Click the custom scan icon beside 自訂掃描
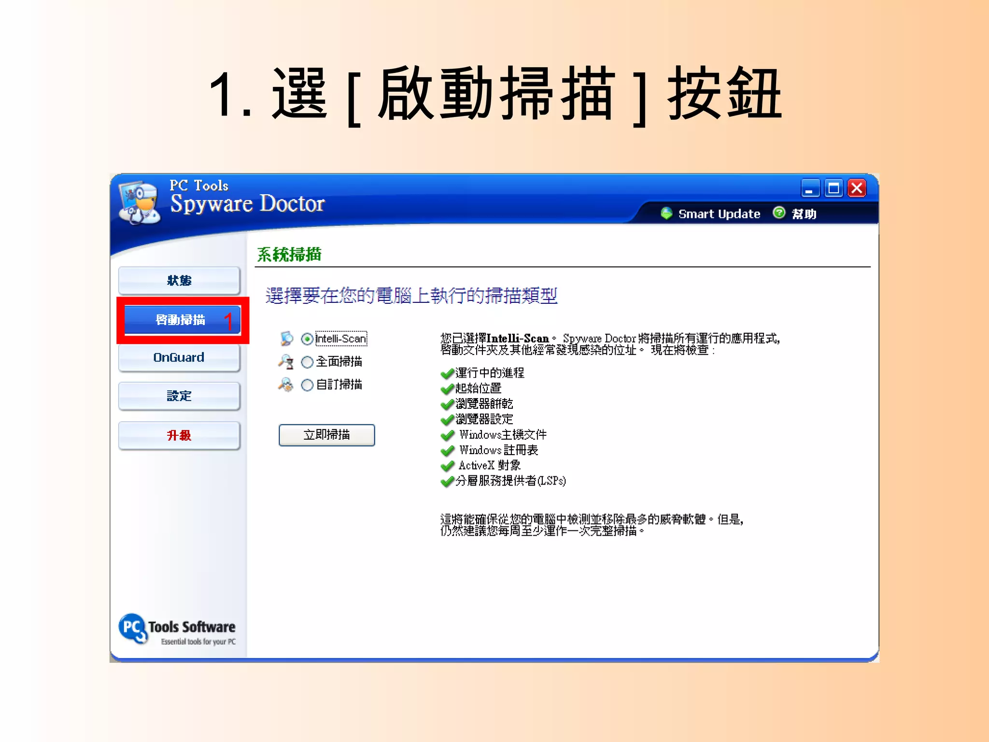 point(286,385)
